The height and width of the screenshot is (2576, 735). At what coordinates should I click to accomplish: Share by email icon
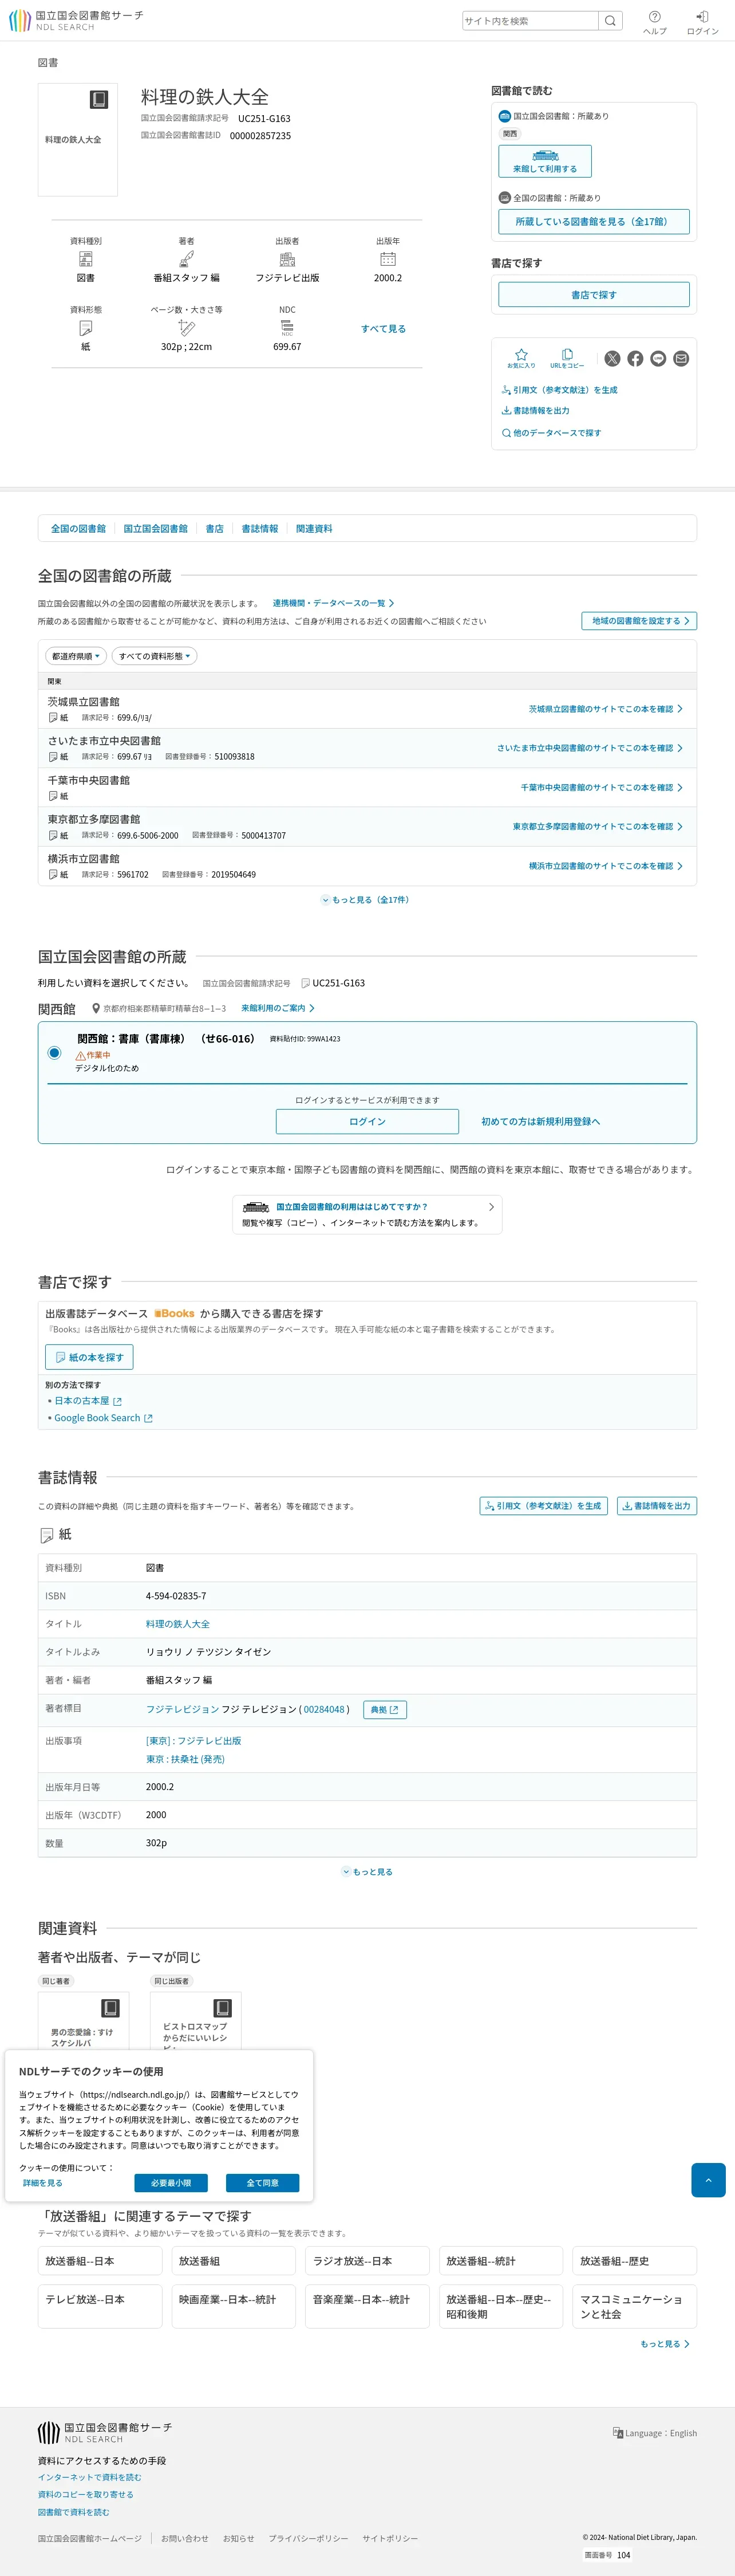(x=681, y=358)
